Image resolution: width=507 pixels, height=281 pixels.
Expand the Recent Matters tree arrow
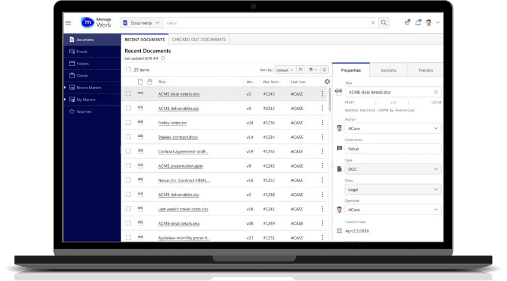(x=65, y=87)
